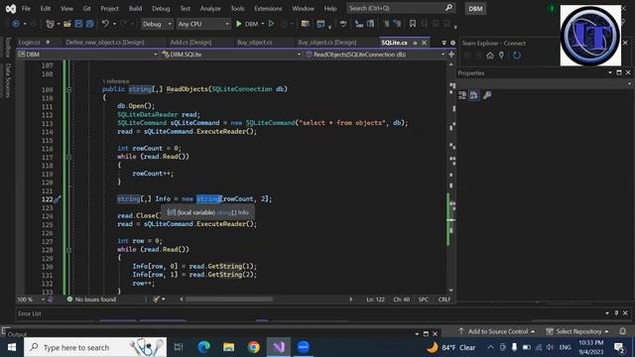Switch to the Login.cs tab
This screenshot has height=357, width=635.
pyautogui.click(x=29, y=42)
